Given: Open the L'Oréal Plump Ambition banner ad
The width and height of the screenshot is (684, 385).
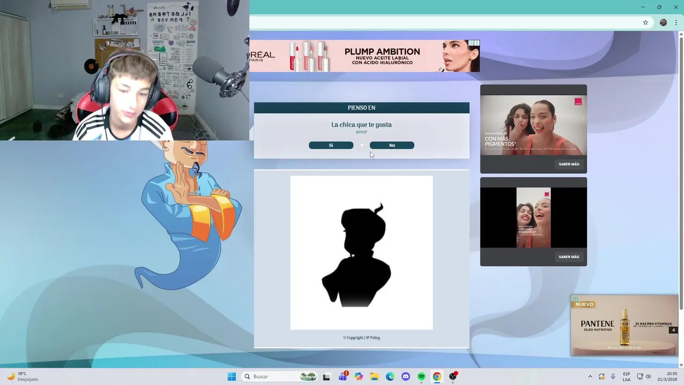Looking at the screenshot, I should coord(364,56).
